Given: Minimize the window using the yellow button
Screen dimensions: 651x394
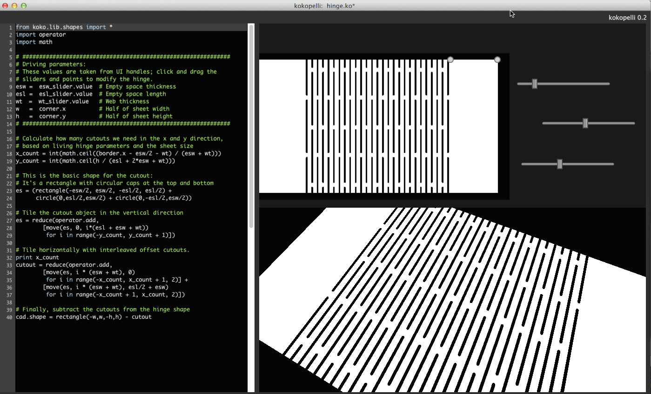Looking at the screenshot, I should (x=14, y=6).
